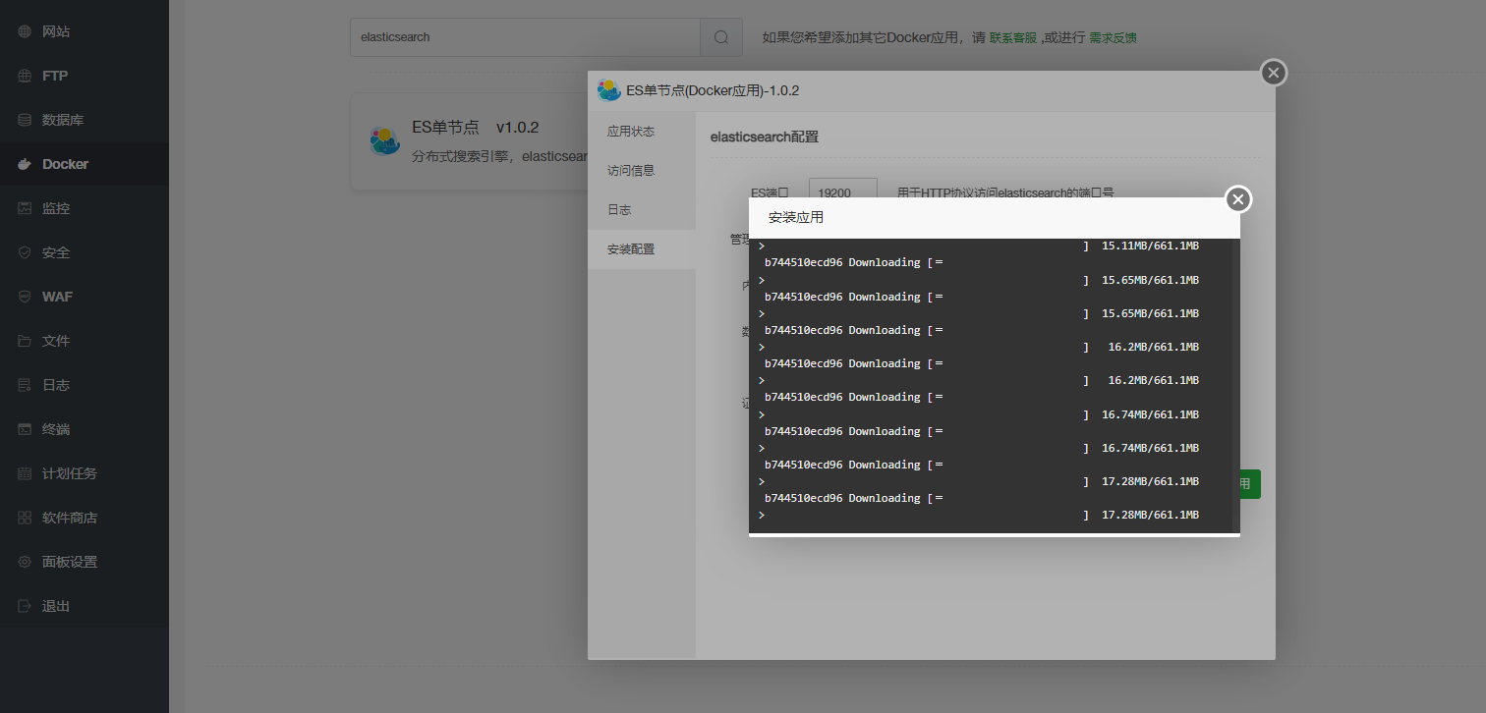Click the WAF shield icon
The height and width of the screenshot is (713, 1486).
[x=25, y=297]
